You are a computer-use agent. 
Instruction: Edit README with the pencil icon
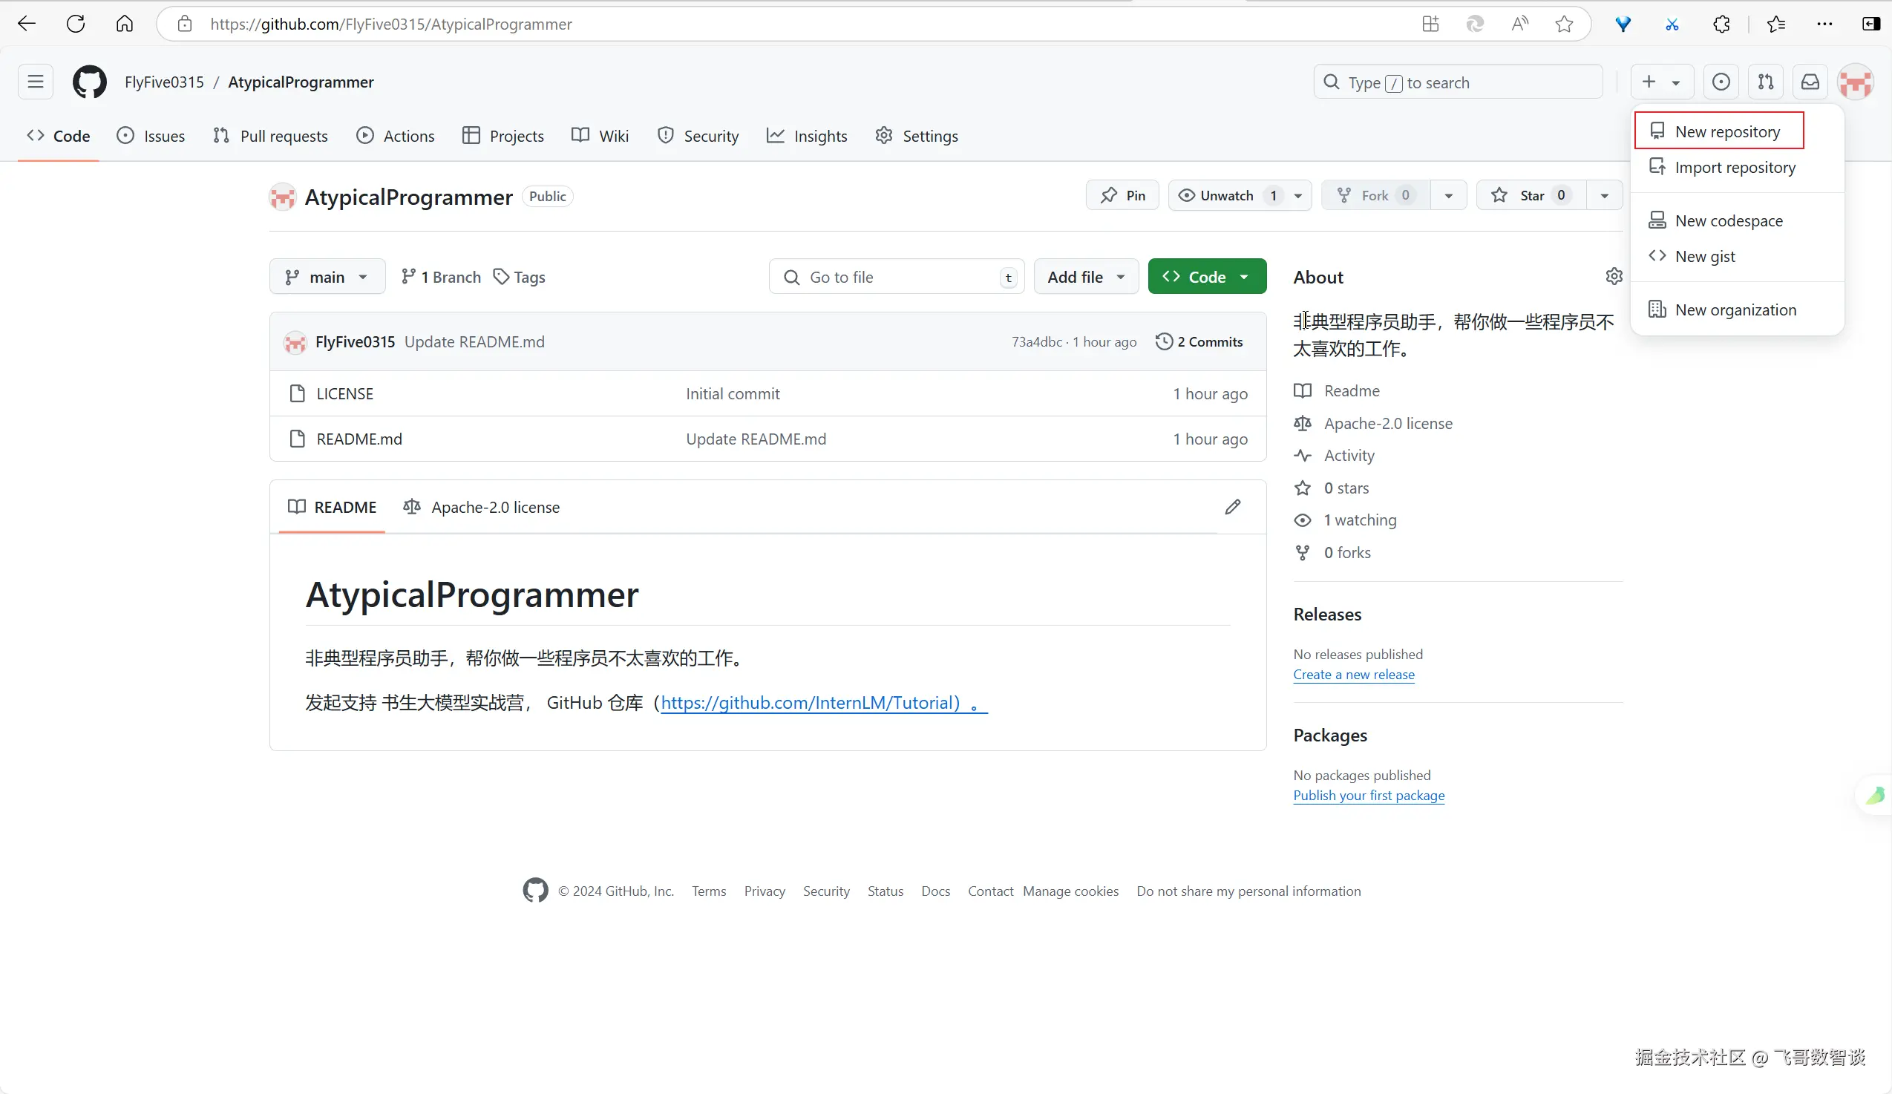click(1232, 507)
